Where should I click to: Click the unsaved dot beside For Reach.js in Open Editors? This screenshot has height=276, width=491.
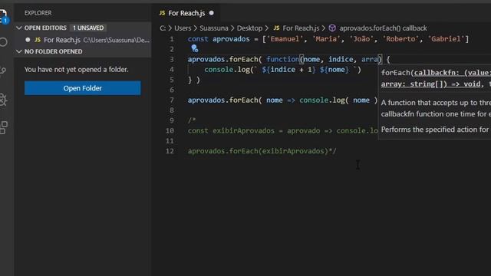coord(28,40)
